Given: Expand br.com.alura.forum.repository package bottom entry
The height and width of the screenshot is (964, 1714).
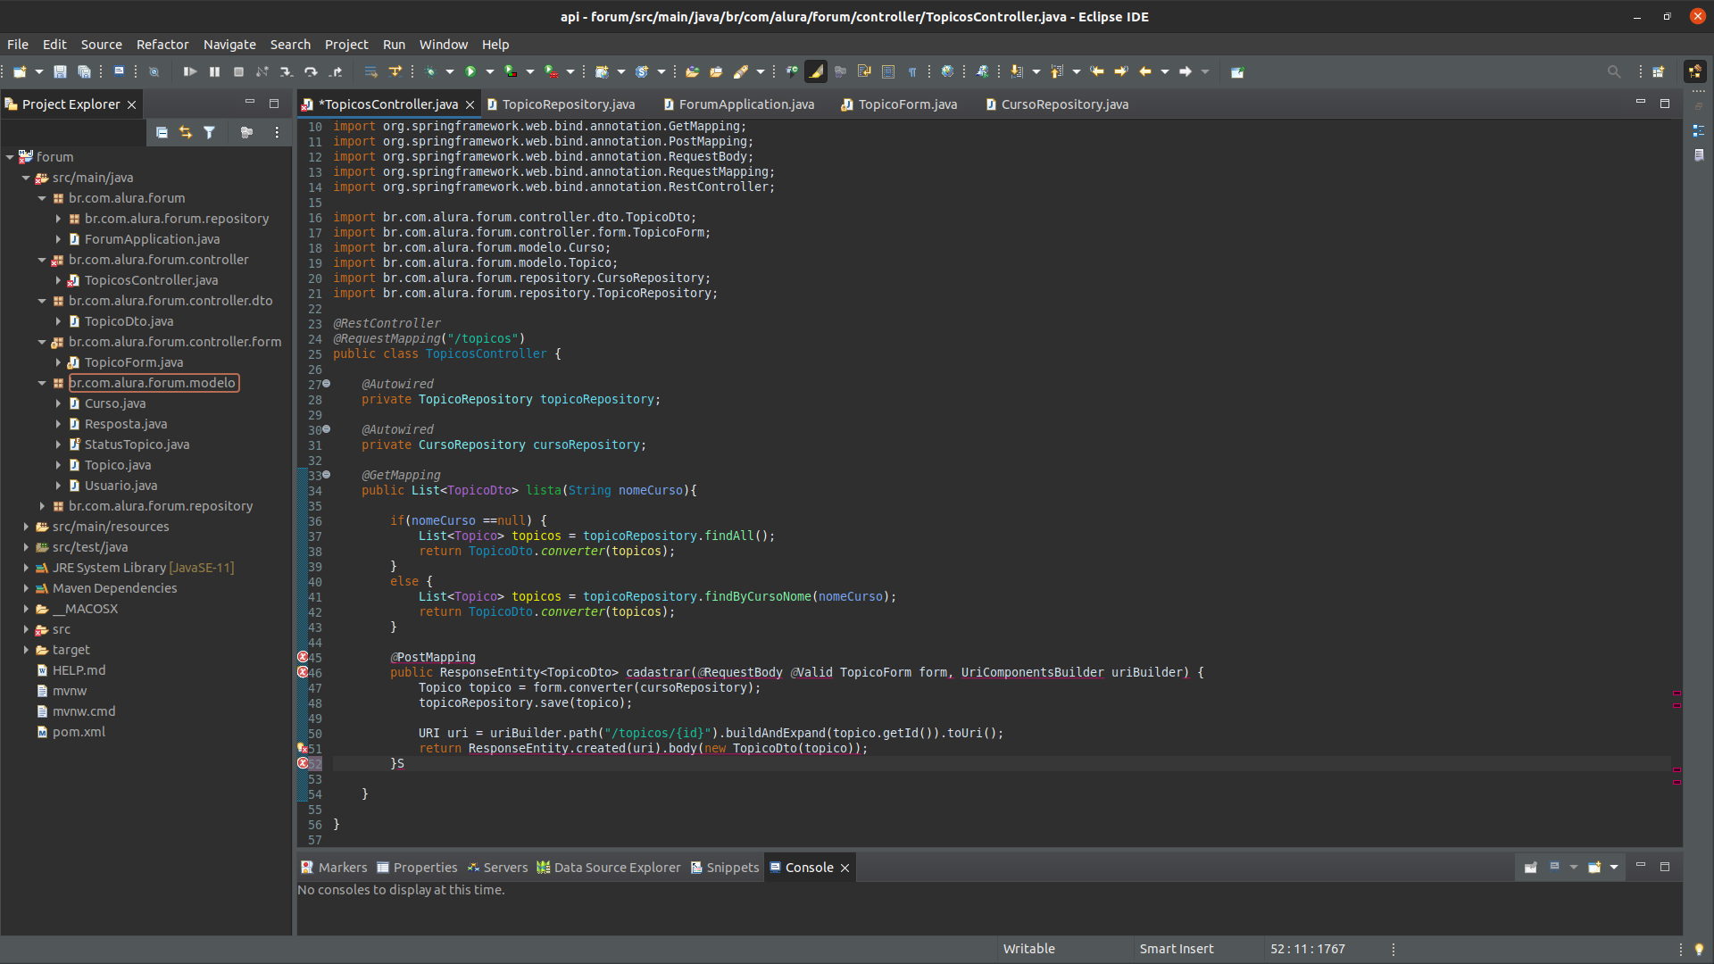Looking at the screenshot, I should coord(42,506).
